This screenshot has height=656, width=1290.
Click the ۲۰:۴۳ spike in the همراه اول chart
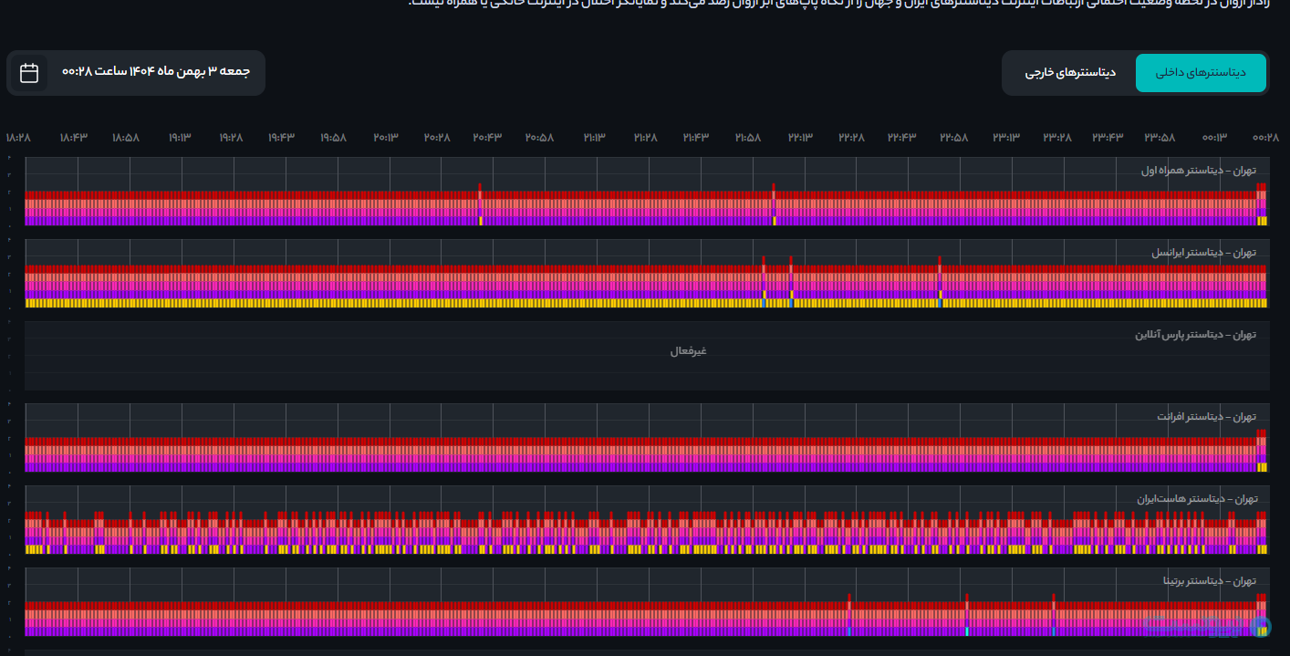(x=480, y=192)
